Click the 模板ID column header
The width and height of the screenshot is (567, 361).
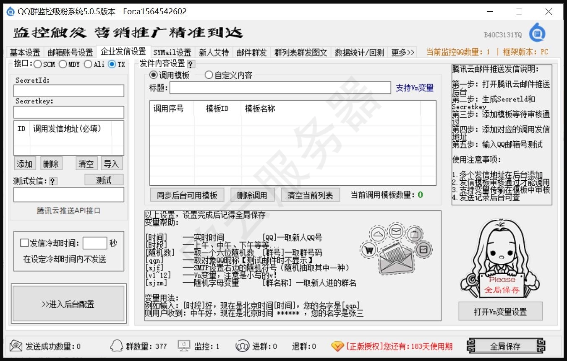pos(217,109)
